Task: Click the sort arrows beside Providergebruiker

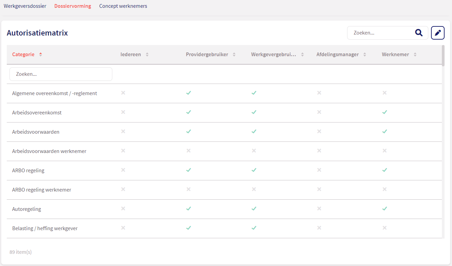Action: click(x=234, y=54)
